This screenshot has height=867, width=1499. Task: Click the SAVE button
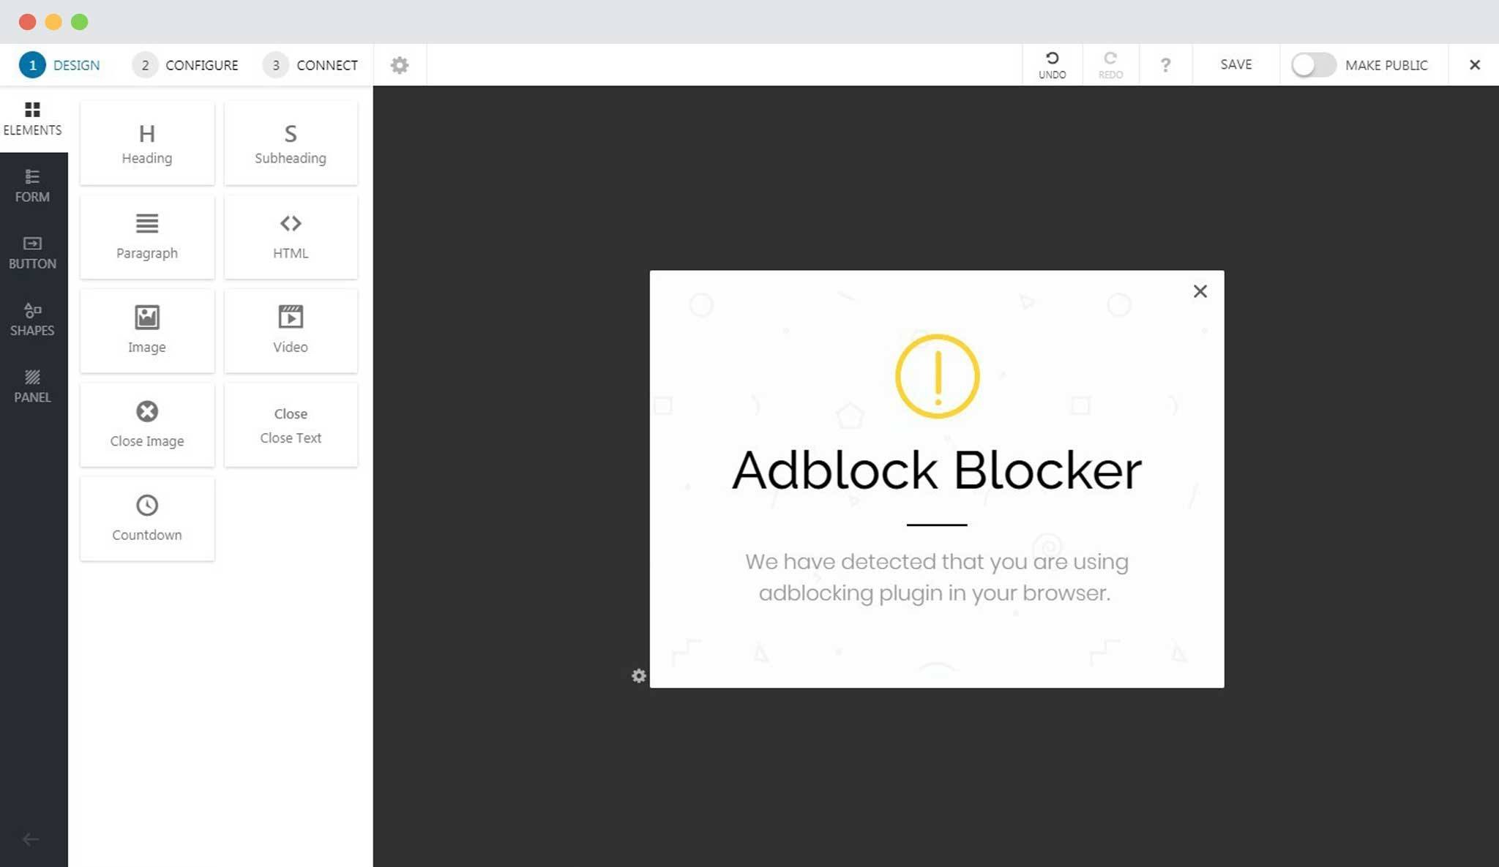[x=1235, y=64]
